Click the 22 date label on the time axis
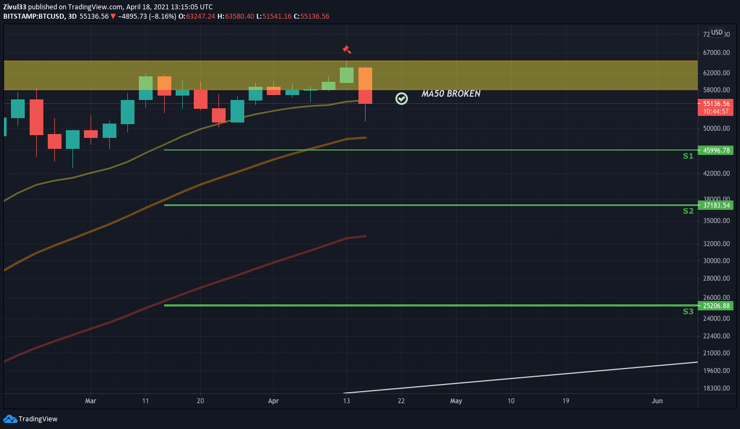 (401, 401)
